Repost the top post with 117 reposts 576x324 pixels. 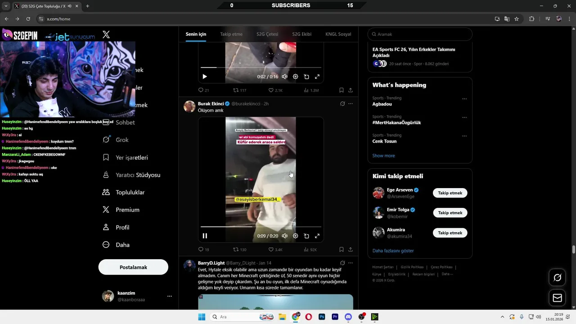[x=239, y=90]
